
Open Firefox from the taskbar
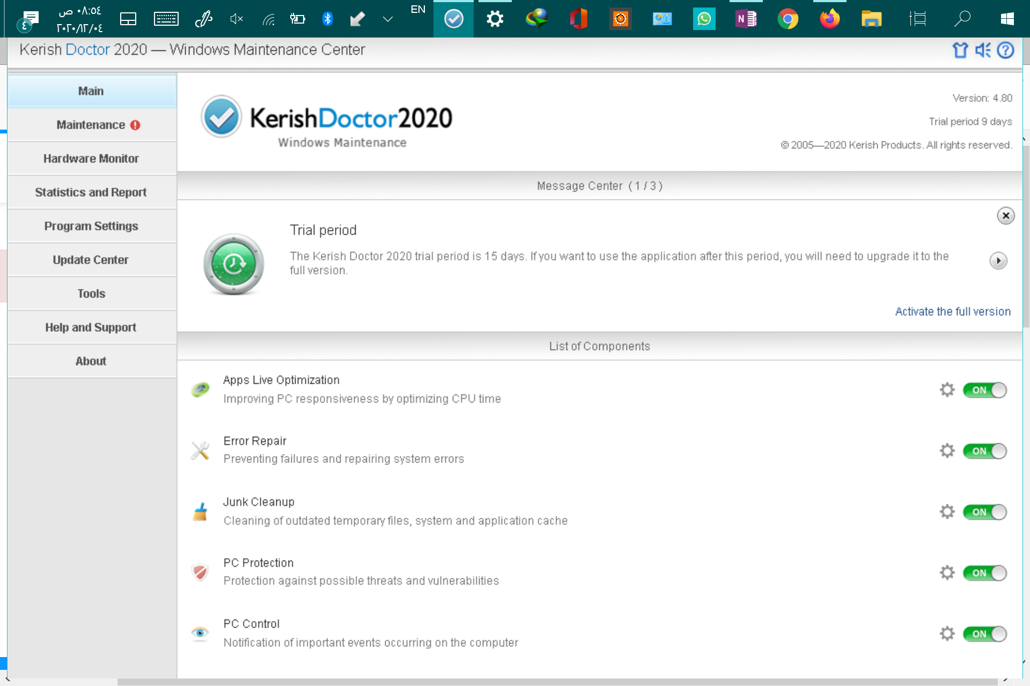(x=829, y=19)
